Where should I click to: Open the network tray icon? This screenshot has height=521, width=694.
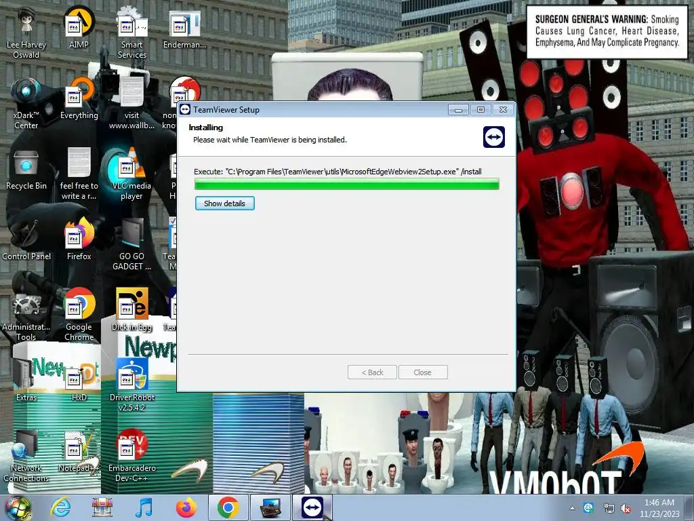(x=609, y=509)
